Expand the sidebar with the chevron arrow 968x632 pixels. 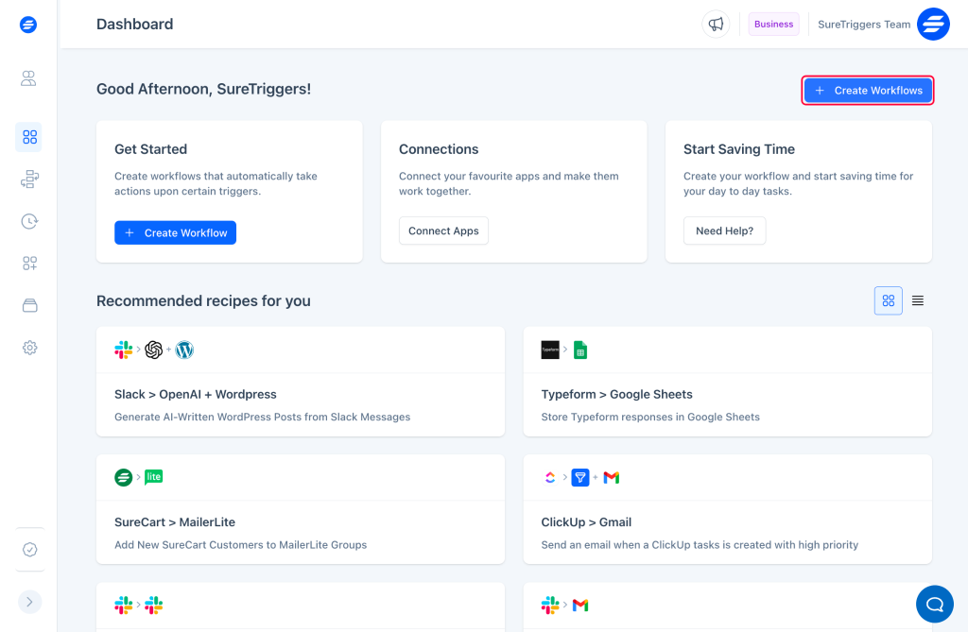(28, 602)
